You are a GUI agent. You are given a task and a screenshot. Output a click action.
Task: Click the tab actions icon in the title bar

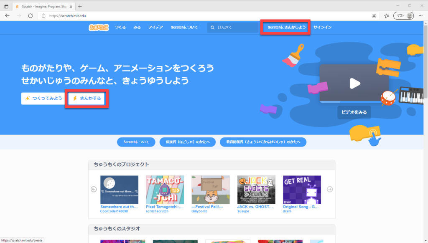[x=6, y=6]
